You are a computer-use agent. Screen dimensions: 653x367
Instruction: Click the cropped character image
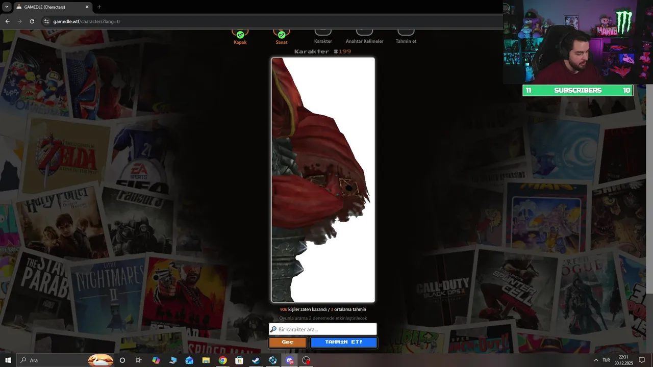click(x=323, y=180)
